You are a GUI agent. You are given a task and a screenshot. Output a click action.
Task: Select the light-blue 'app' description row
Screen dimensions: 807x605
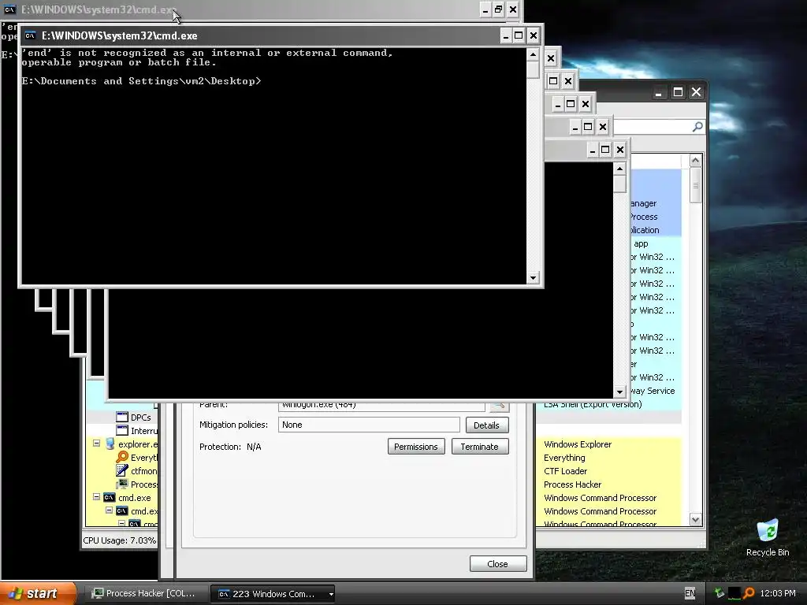tap(655, 243)
